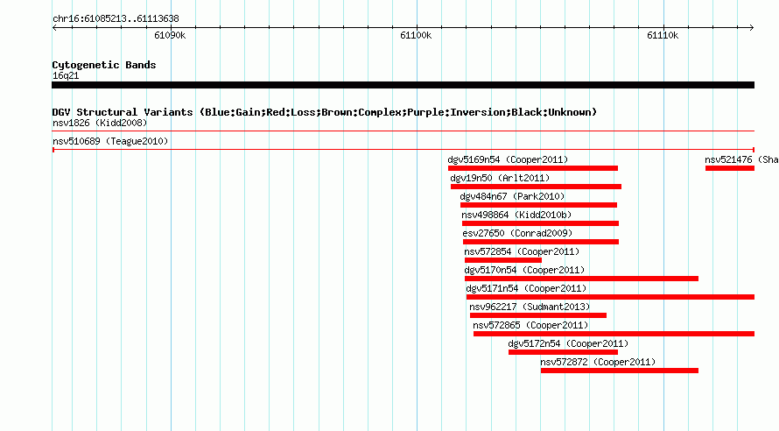This screenshot has width=779, height=431.
Task: Open variant nsv498864 (Kidd2010b) label
Action: click(x=516, y=215)
